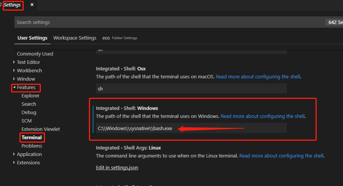
Task: Expand the Text Editor arrow
Action: (14, 62)
